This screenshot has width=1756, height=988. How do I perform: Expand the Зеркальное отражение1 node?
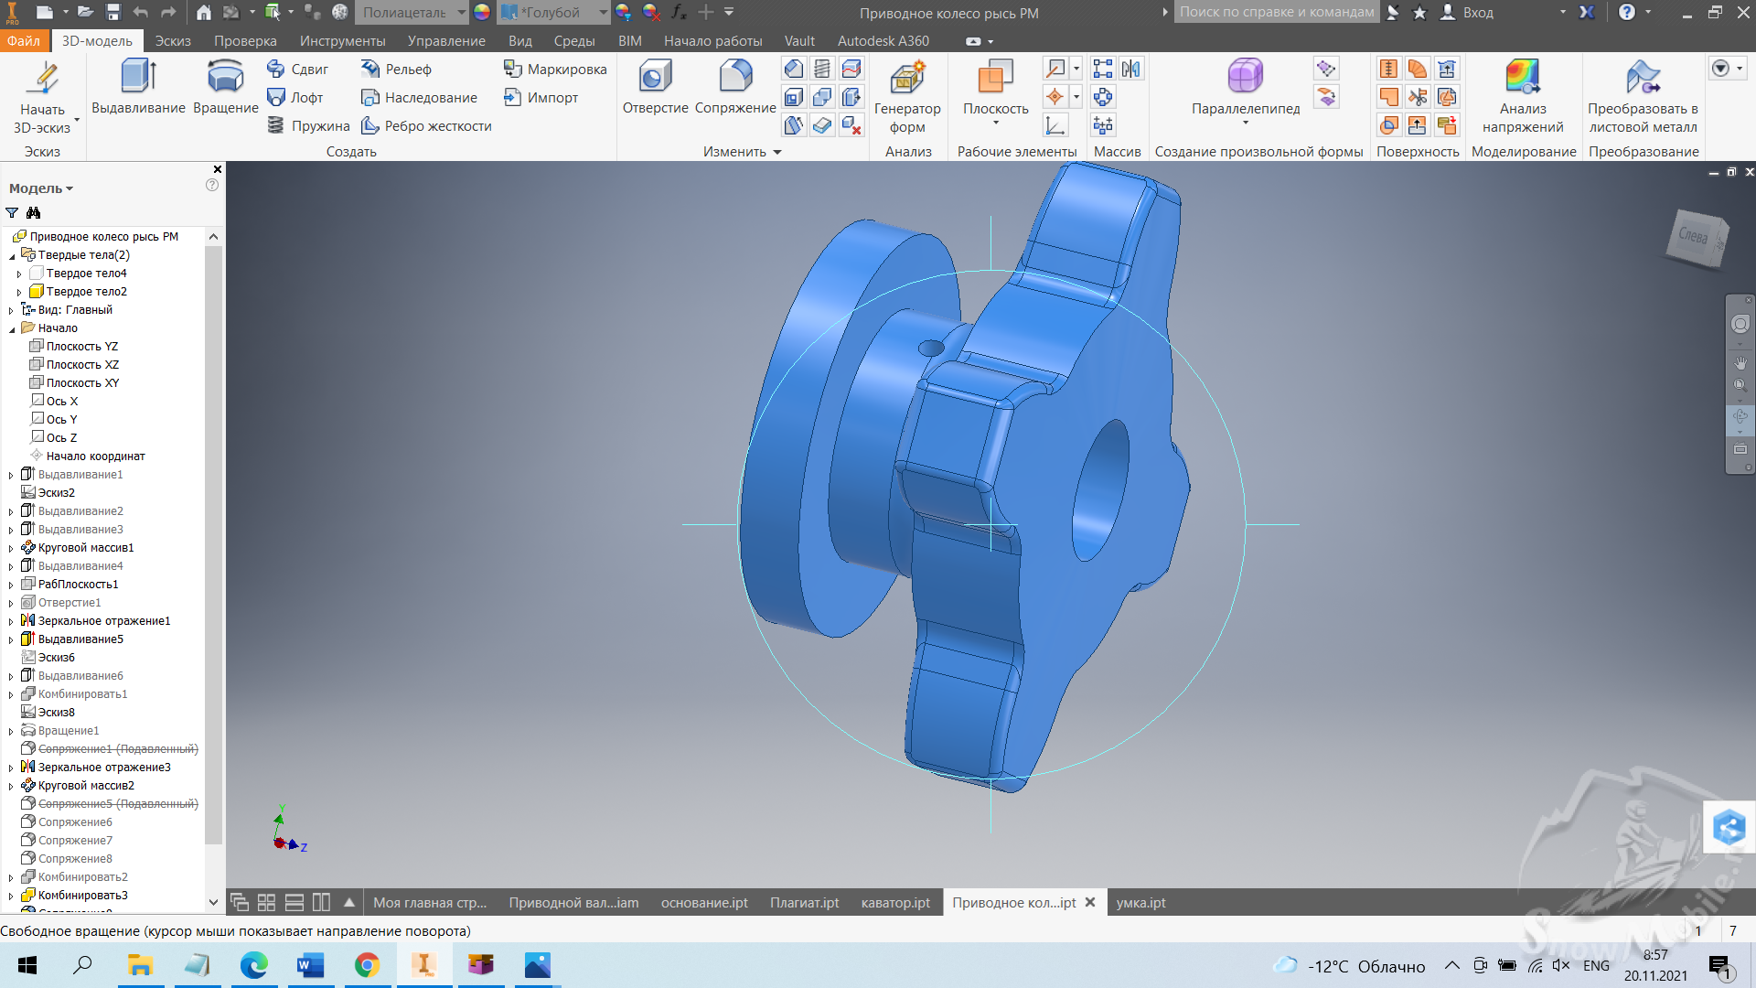coord(12,621)
